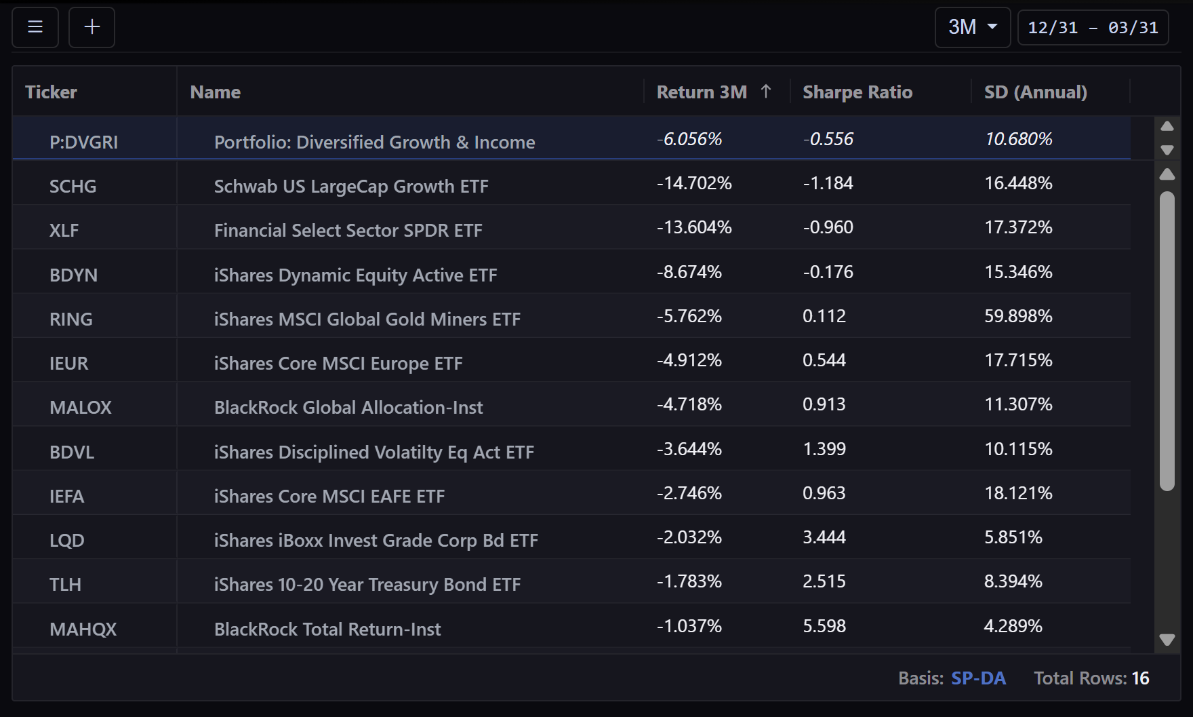The image size is (1193, 717).
Task: Click the 59.898% SD value for RING
Action: pyautogui.click(x=1018, y=316)
